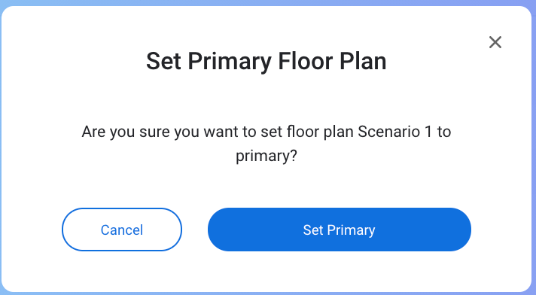Image resolution: width=536 pixels, height=295 pixels.
Task: Exit the prompt with the close icon
Action: [495, 42]
